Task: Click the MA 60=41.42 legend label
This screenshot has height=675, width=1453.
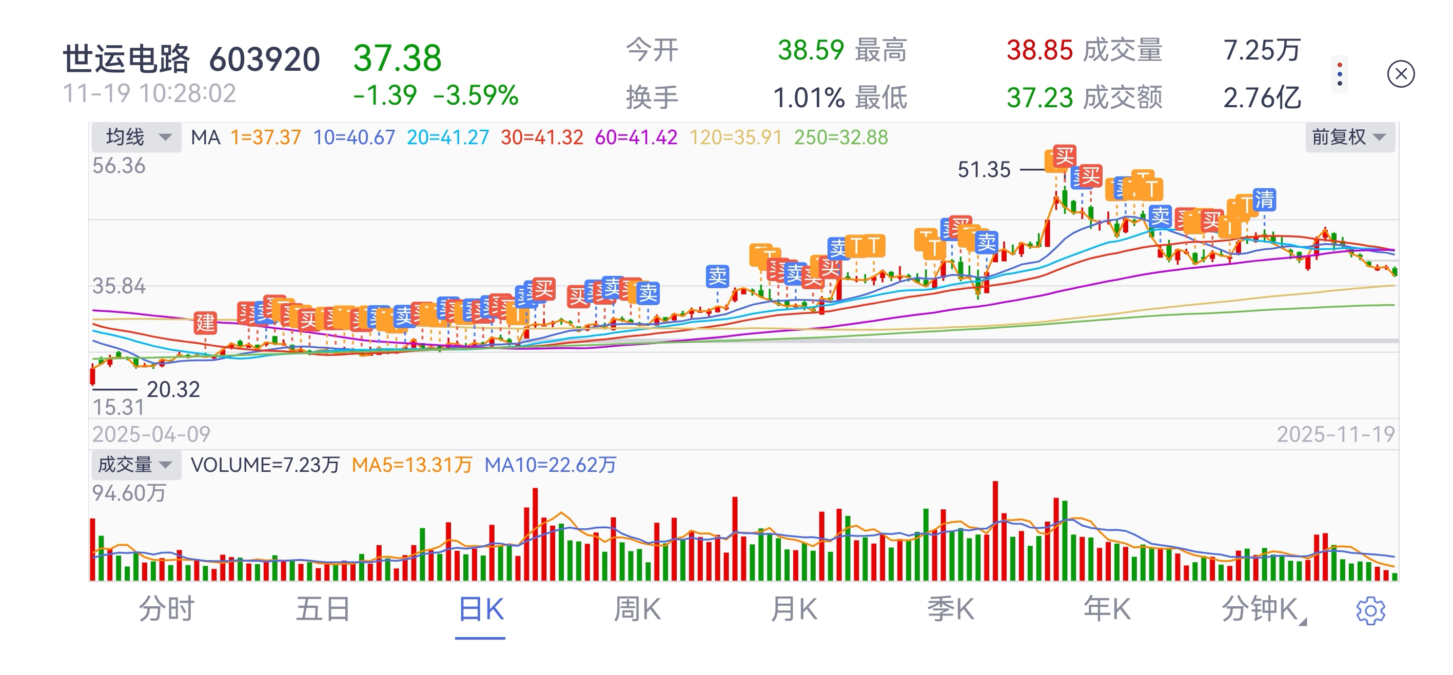Action: tap(636, 137)
